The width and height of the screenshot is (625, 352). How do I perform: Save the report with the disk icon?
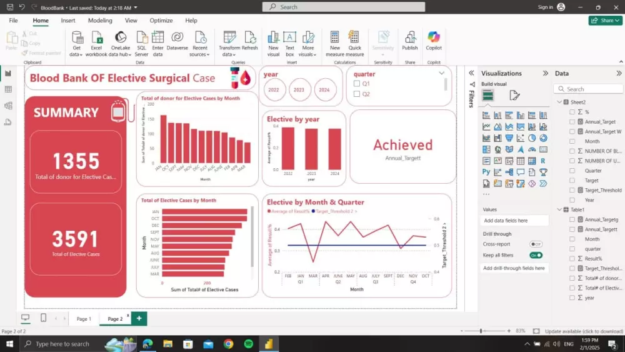(x=10, y=7)
